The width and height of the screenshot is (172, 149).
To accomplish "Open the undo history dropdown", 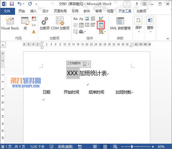I will pyautogui.click(x=24, y=4).
